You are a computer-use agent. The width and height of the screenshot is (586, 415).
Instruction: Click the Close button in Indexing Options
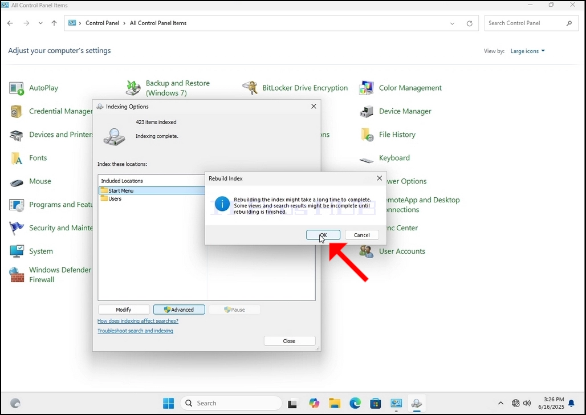pyautogui.click(x=289, y=341)
